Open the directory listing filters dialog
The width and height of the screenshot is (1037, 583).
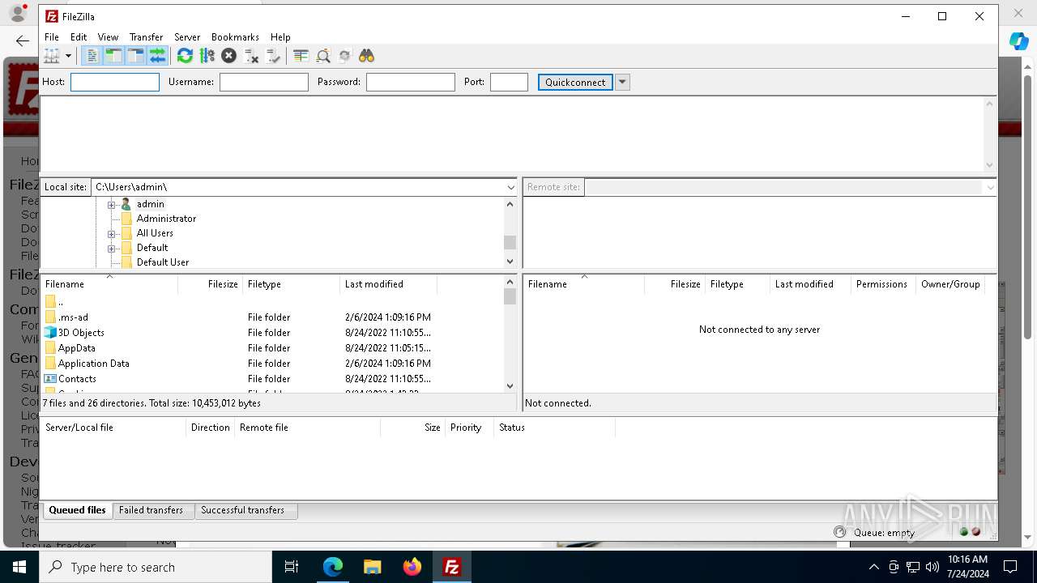301,56
